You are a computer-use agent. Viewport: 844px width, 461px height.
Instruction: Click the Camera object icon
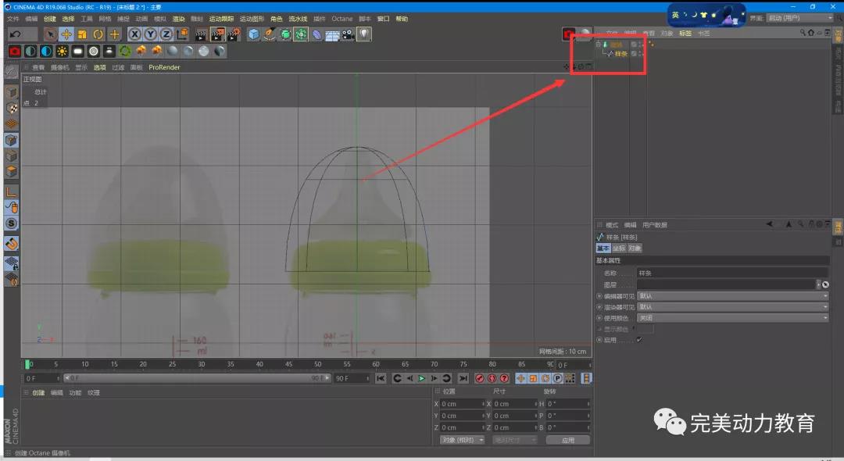point(348,34)
